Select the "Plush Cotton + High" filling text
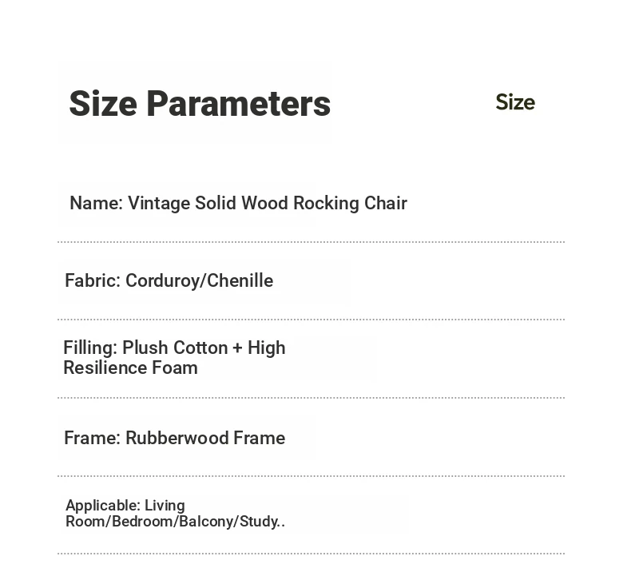Screen dimensions: 631x580 tap(204, 348)
